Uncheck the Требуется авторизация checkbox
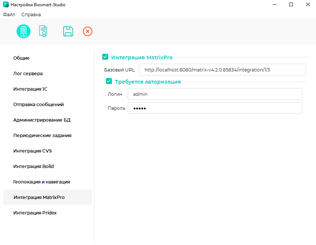The image size is (316, 245). click(x=109, y=81)
